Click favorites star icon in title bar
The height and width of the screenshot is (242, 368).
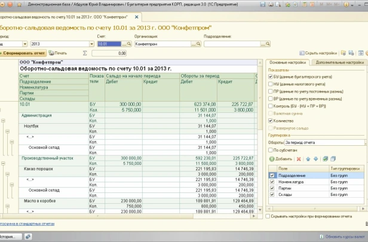(x=19, y=4)
